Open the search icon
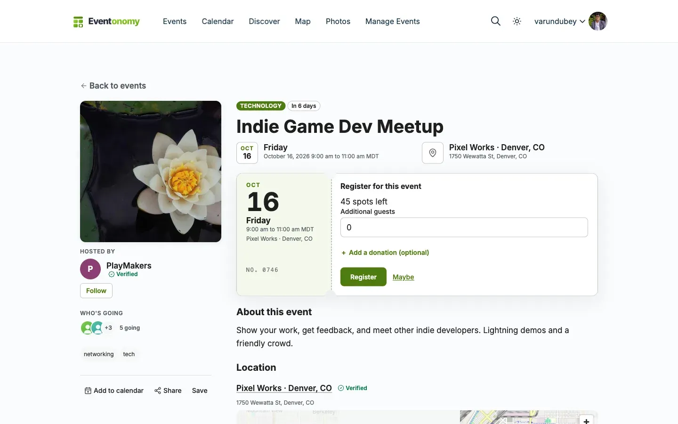Screen dimensions: 678x424 point(495,21)
